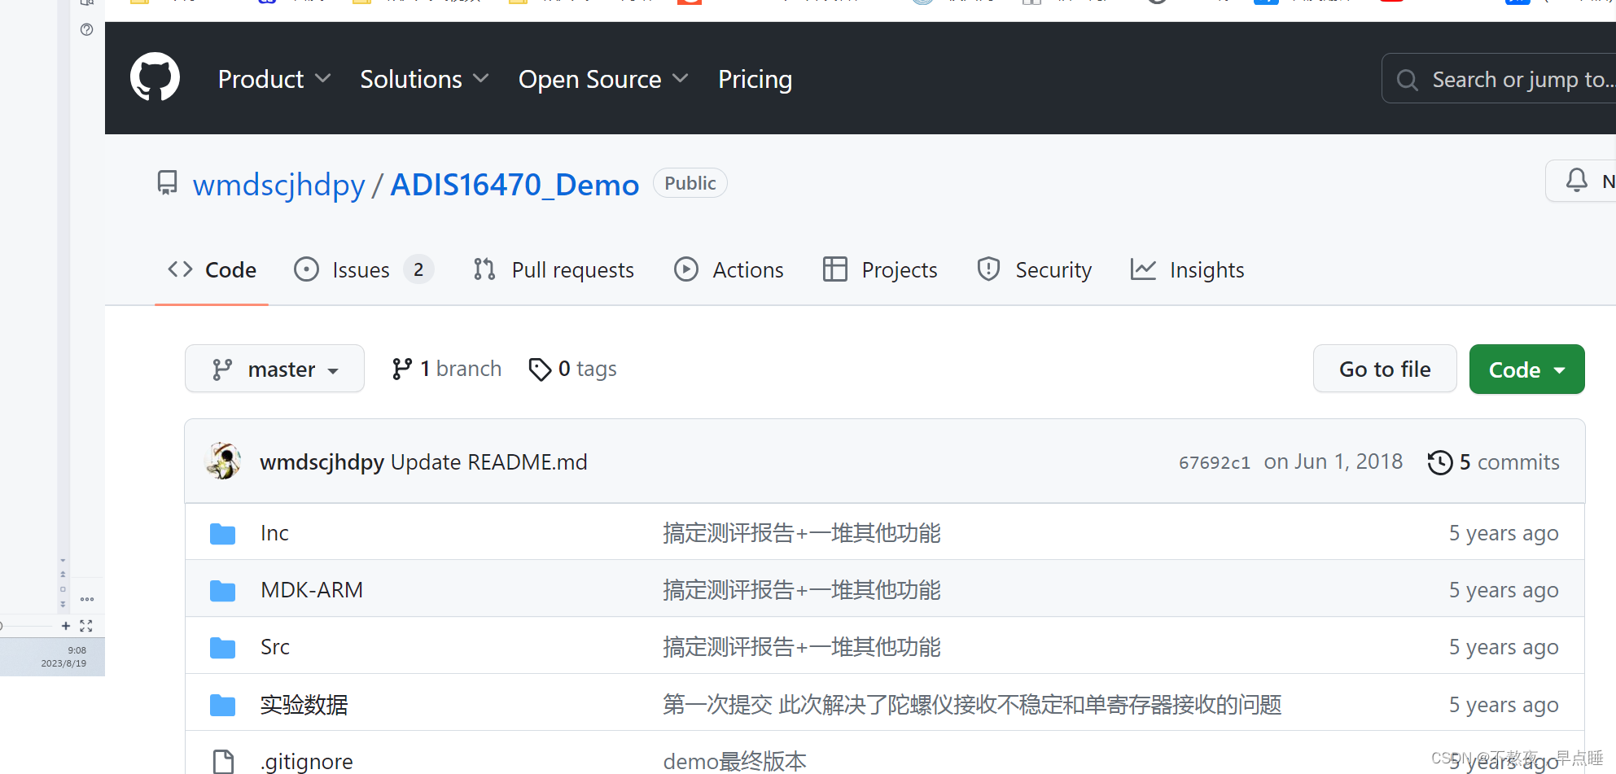
Task: Open the ADIS16470_Demo repository link
Action: (x=515, y=185)
